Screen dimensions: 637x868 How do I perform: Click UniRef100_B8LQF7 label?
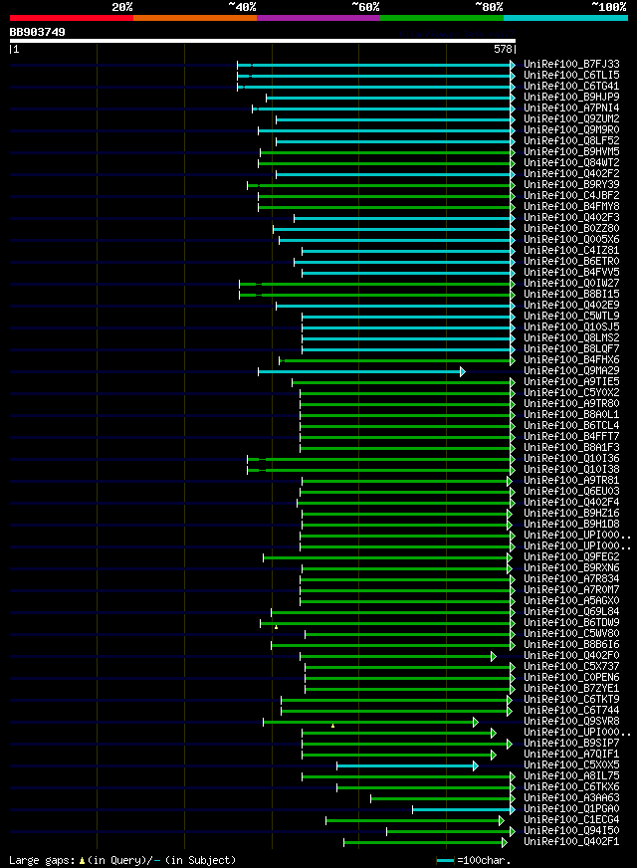[x=571, y=348]
